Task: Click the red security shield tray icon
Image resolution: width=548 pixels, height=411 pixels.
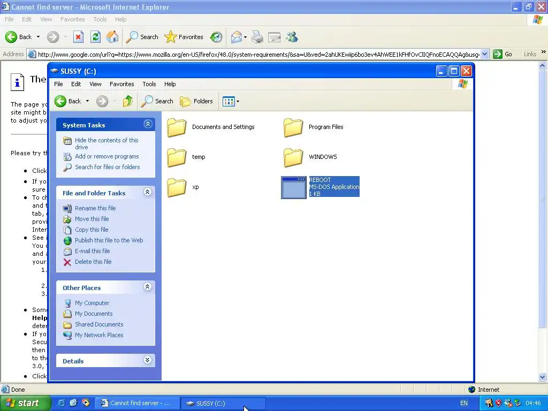Action: point(498,403)
